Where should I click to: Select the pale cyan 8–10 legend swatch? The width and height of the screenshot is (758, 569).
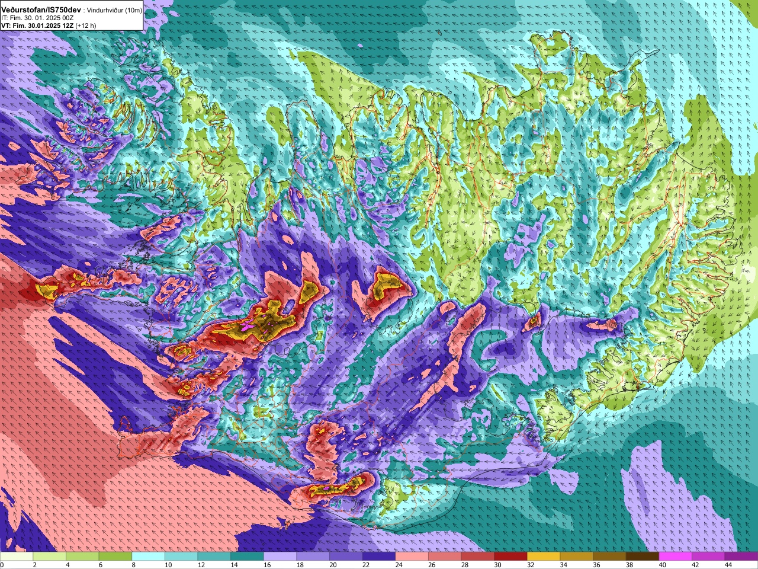[148, 557]
